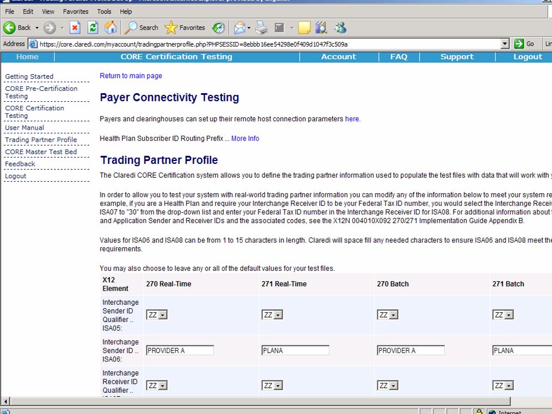Open CORE Master Test Bed sidebar link
Viewport: 552px width, 414px height.
point(41,152)
